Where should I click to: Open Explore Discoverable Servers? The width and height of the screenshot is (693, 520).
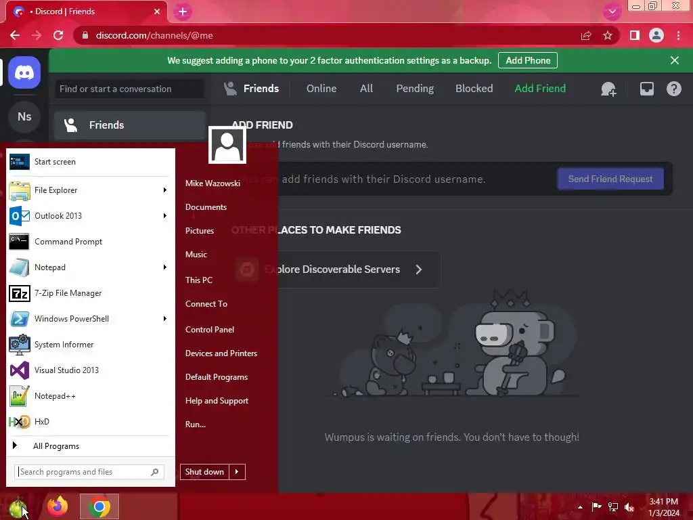click(336, 269)
